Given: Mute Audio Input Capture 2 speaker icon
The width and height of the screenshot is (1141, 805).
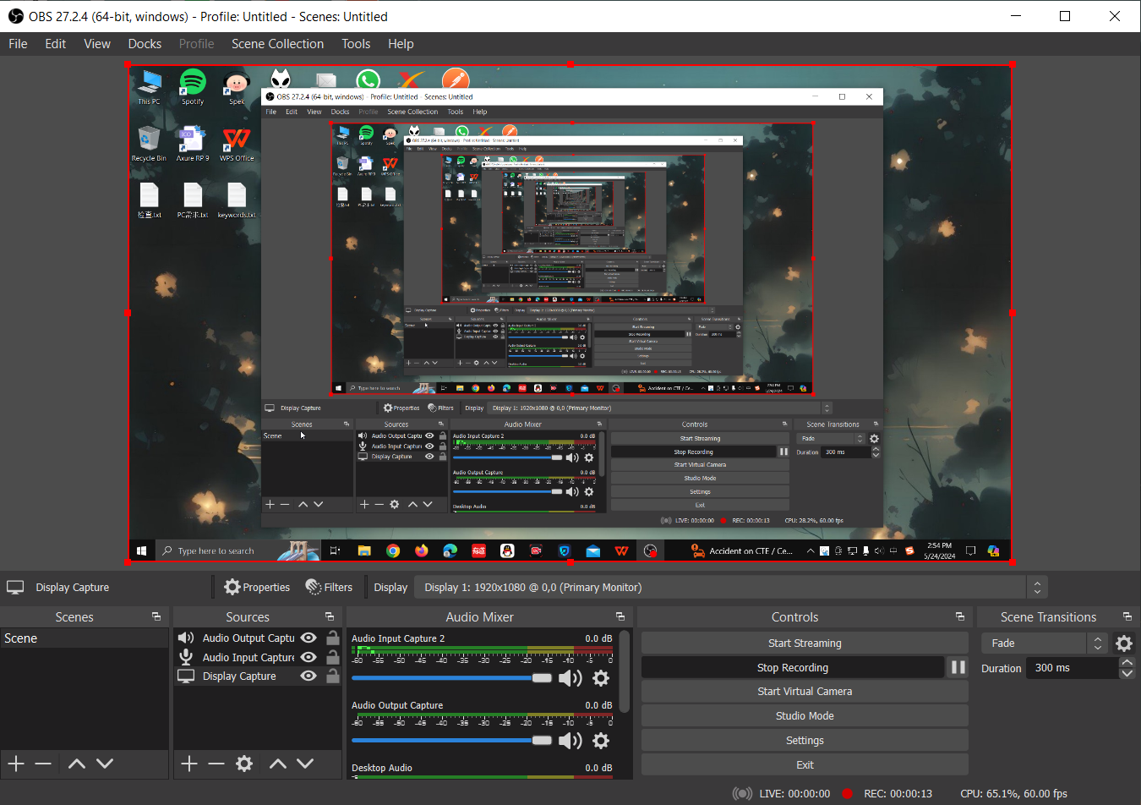Looking at the screenshot, I should pos(570,678).
